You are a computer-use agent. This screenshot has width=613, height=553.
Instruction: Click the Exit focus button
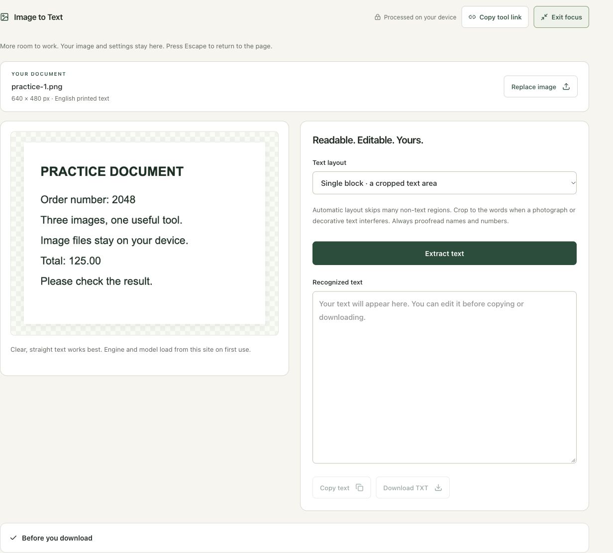[x=561, y=17]
